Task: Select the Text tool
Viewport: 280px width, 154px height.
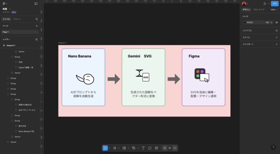Action: pyautogui.click(x=143, y=148)
